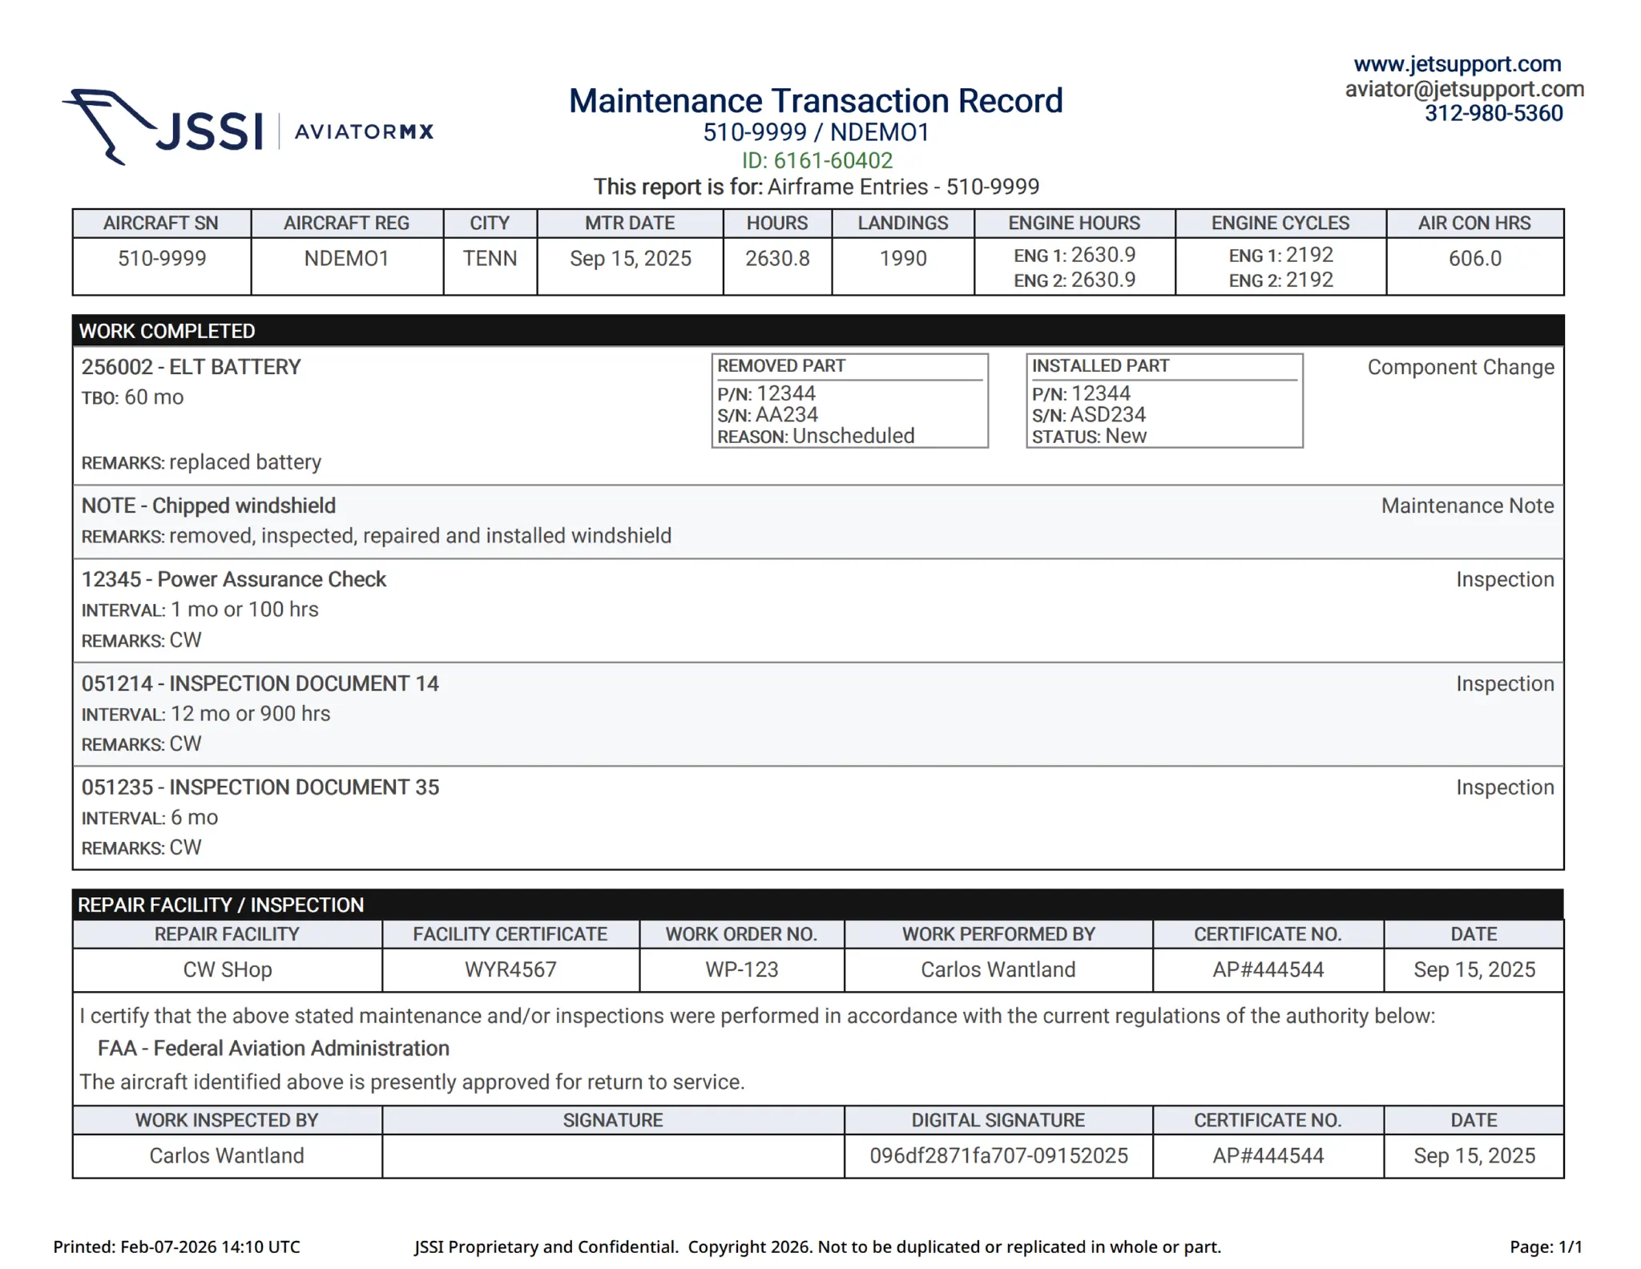The image size is (1641, 1269).
Task: Select the Power Assurance Check entry
Action: pyautogui.click(x=233, y=579)
